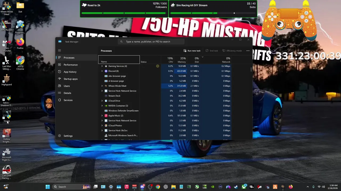Select the CarX Drift Racing desktop icon
Screen dimensions: 341x191
point(7,173)
